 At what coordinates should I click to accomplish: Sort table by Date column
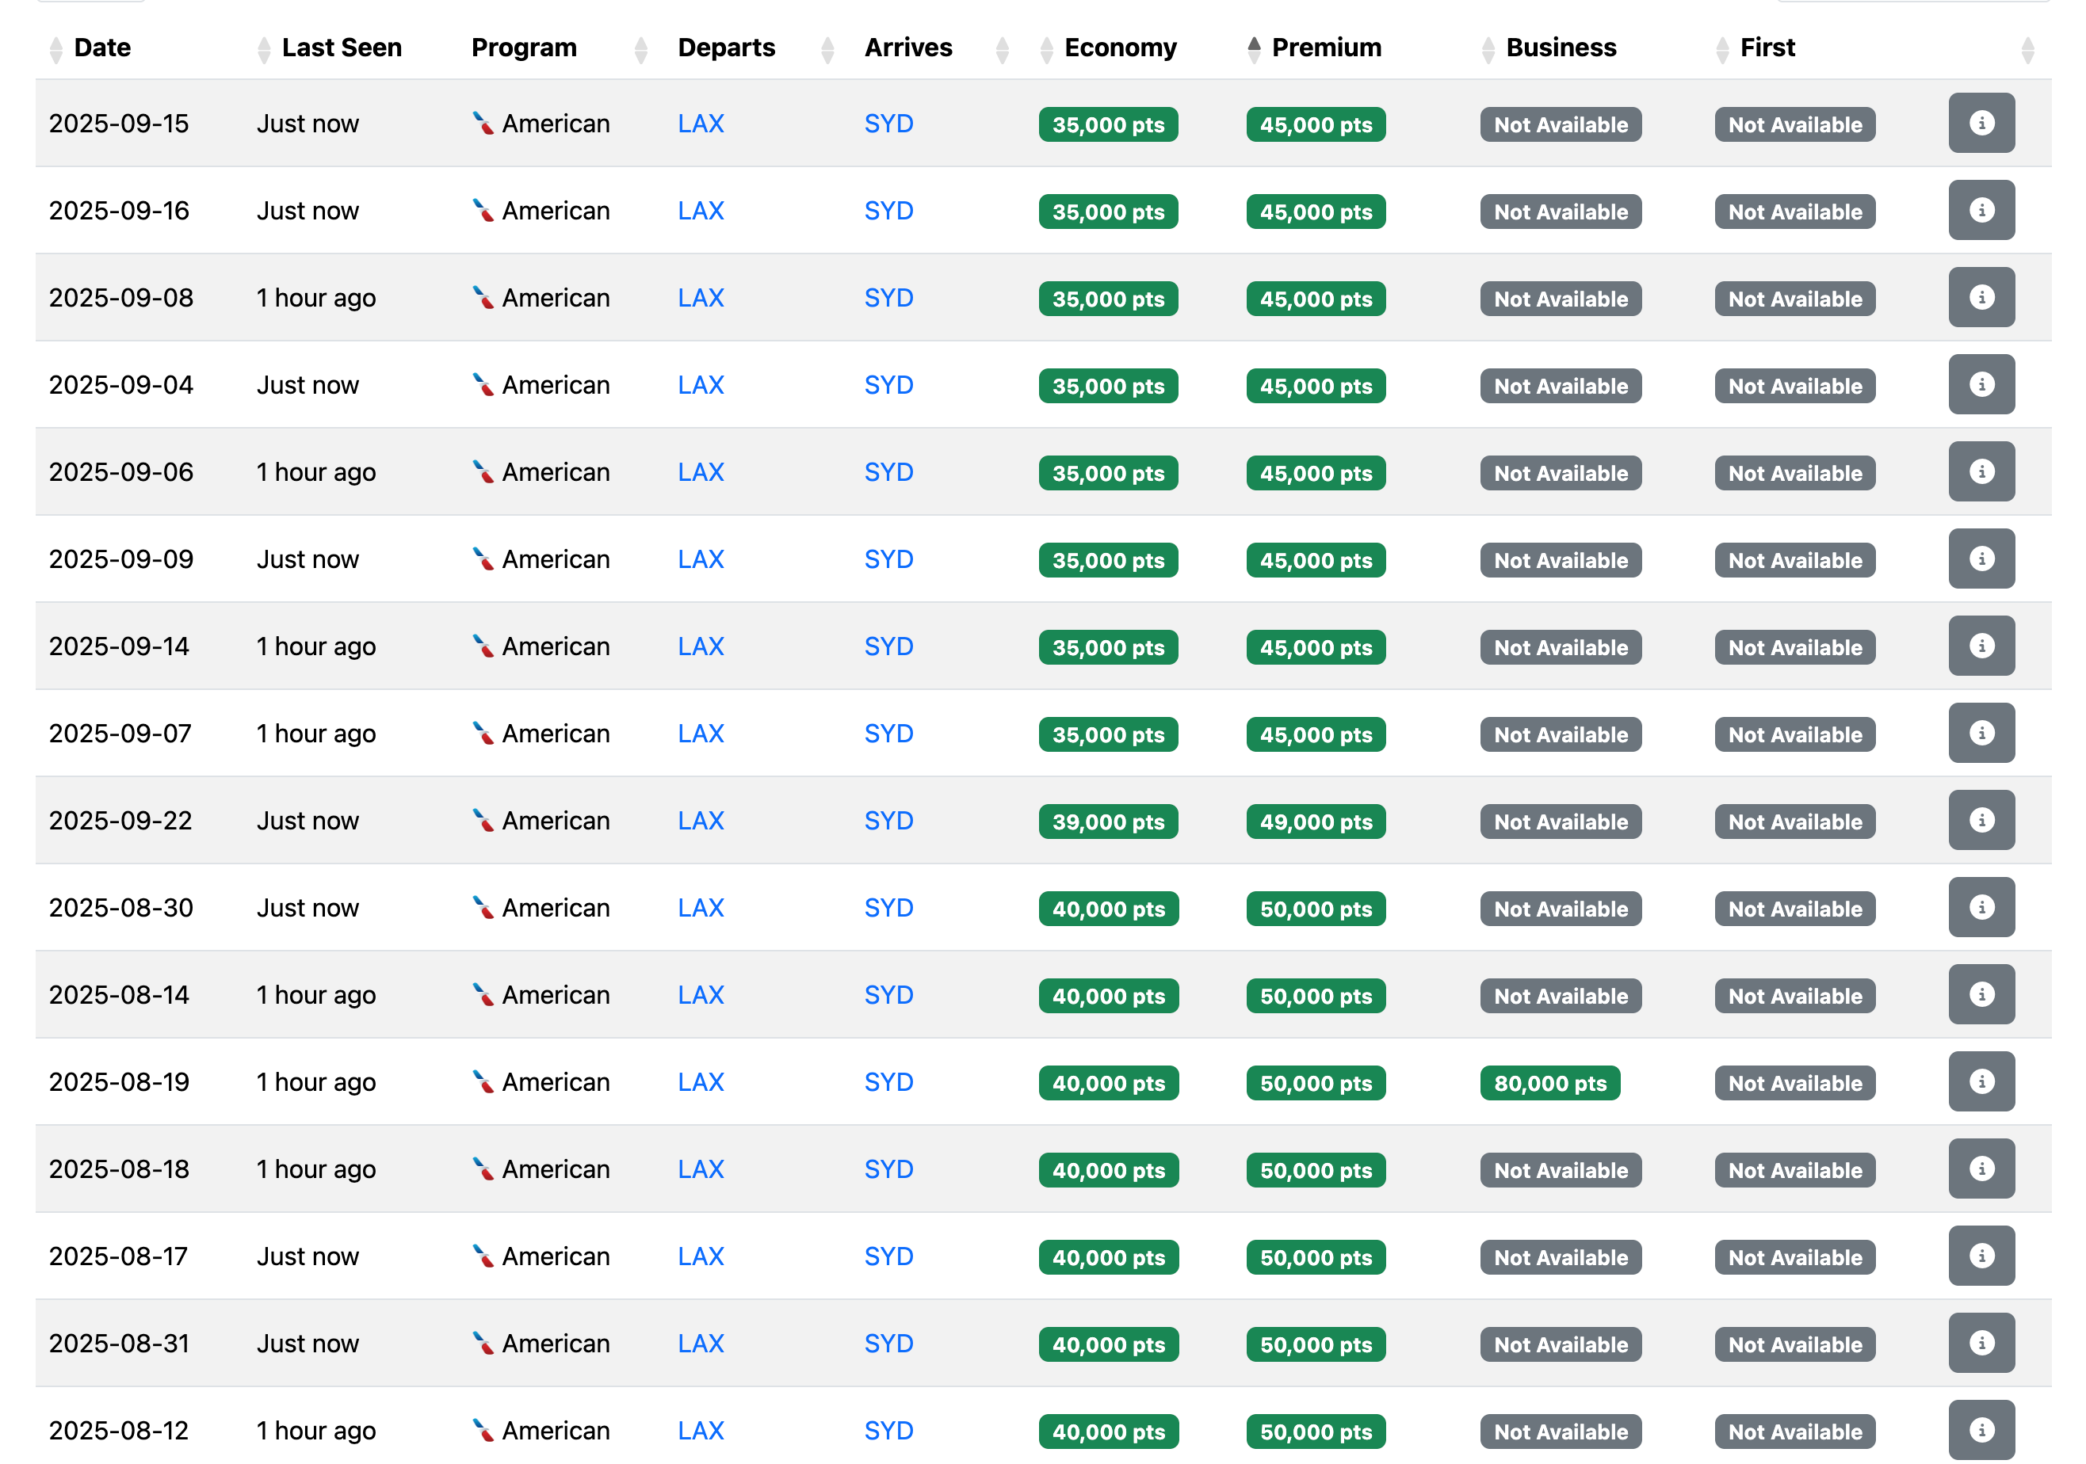(x=101, y=48)
